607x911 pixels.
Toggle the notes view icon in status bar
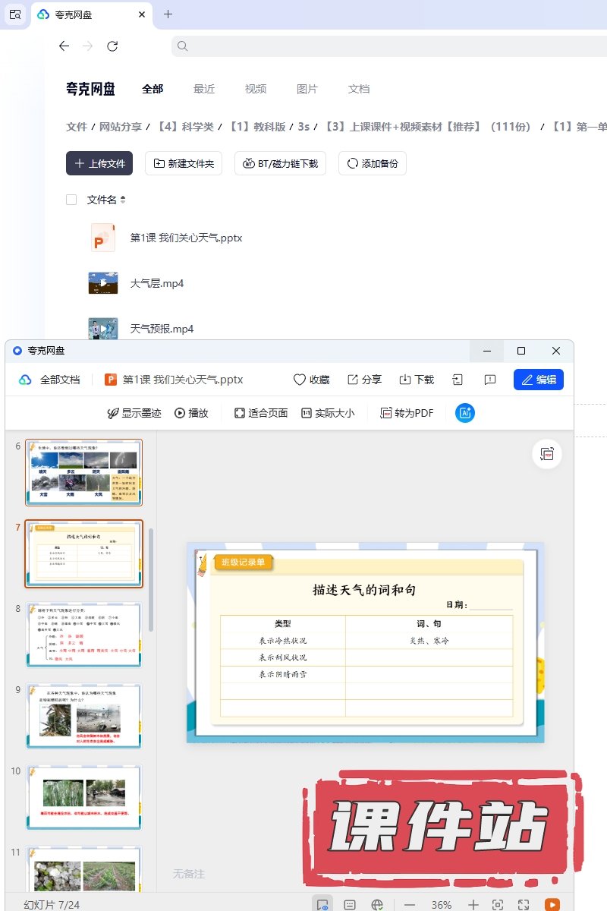click(350, 904)
